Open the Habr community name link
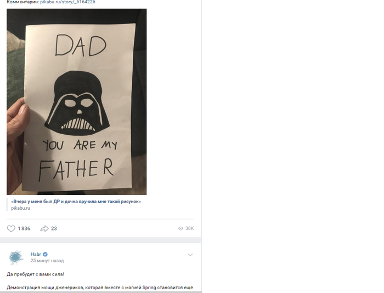The width and height of the screenshot is (384, 293). (x=36, y=254)
